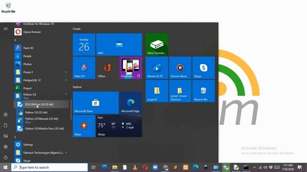Screen dimensions: 307x172
Task: Open Pictures from Start sidebar
Action: coord(5,136)
